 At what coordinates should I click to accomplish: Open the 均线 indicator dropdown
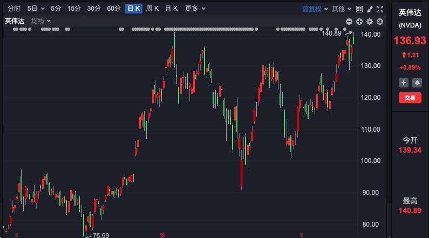point(41,21)
